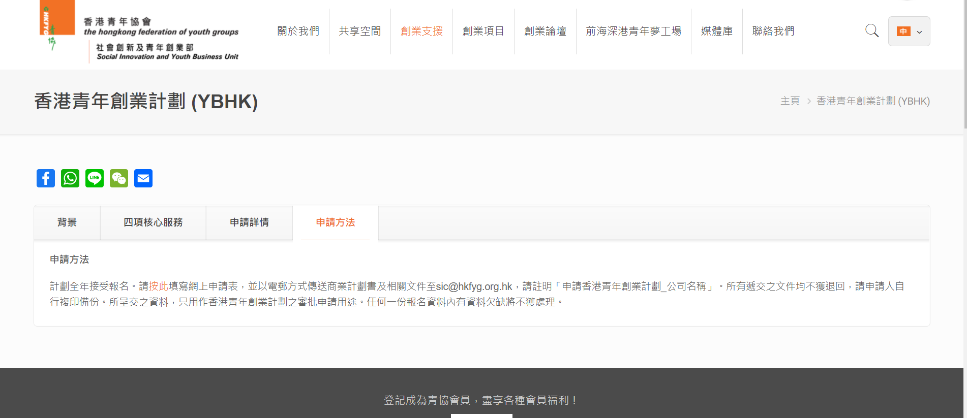The width and height of the screenshot is (967, 418).
Task: Switch to the 背景 tab
Action: [x=67, y=222]
